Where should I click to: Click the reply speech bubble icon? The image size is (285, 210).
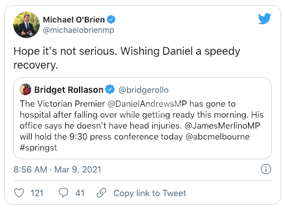63,193
